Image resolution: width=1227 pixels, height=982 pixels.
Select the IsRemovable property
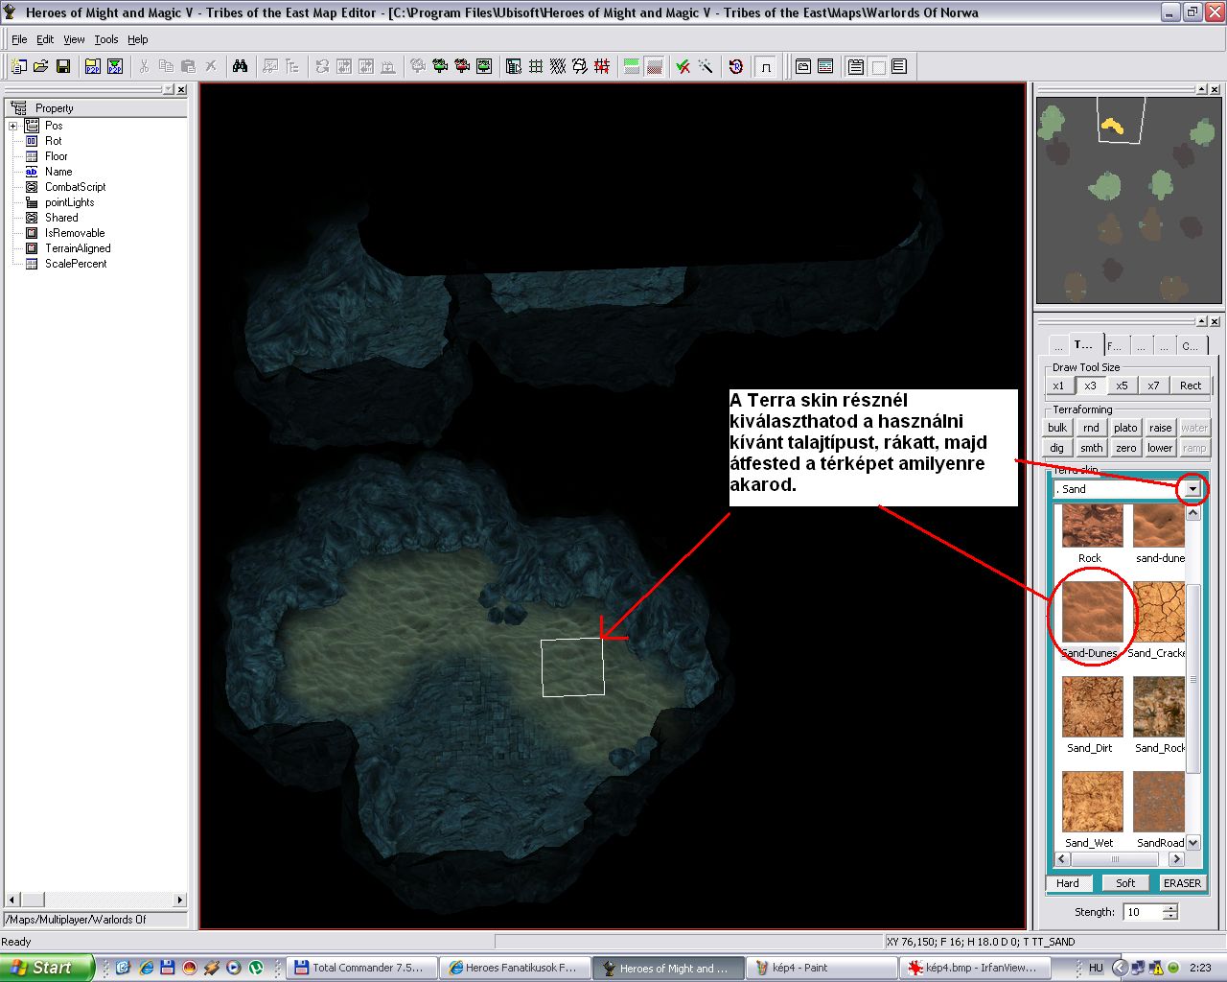(x=75, y=233)
